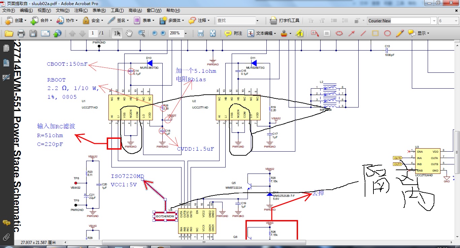Expand the 注释 (Comment) toolbar dropdown
The width and height of the screenshot is (460, 248).
(x=200, y=21)
